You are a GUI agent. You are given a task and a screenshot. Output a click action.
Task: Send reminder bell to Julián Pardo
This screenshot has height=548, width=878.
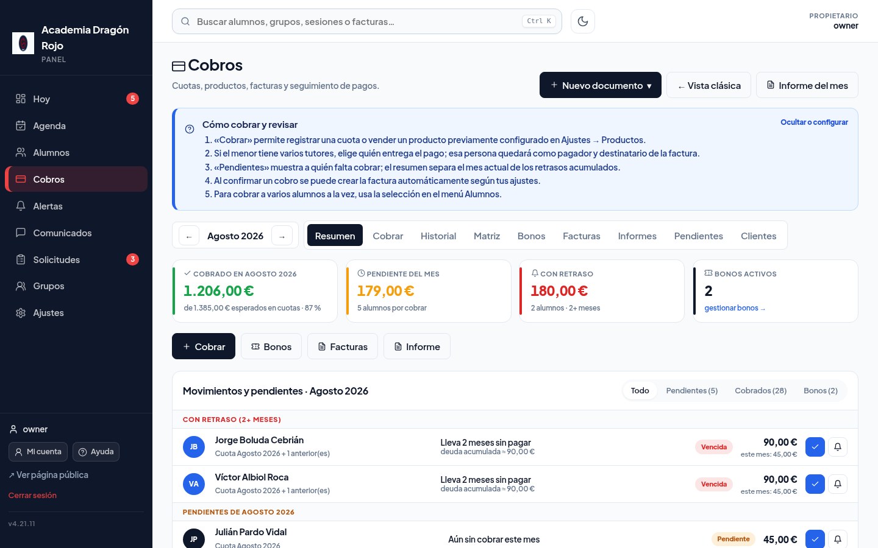point(838,539)
